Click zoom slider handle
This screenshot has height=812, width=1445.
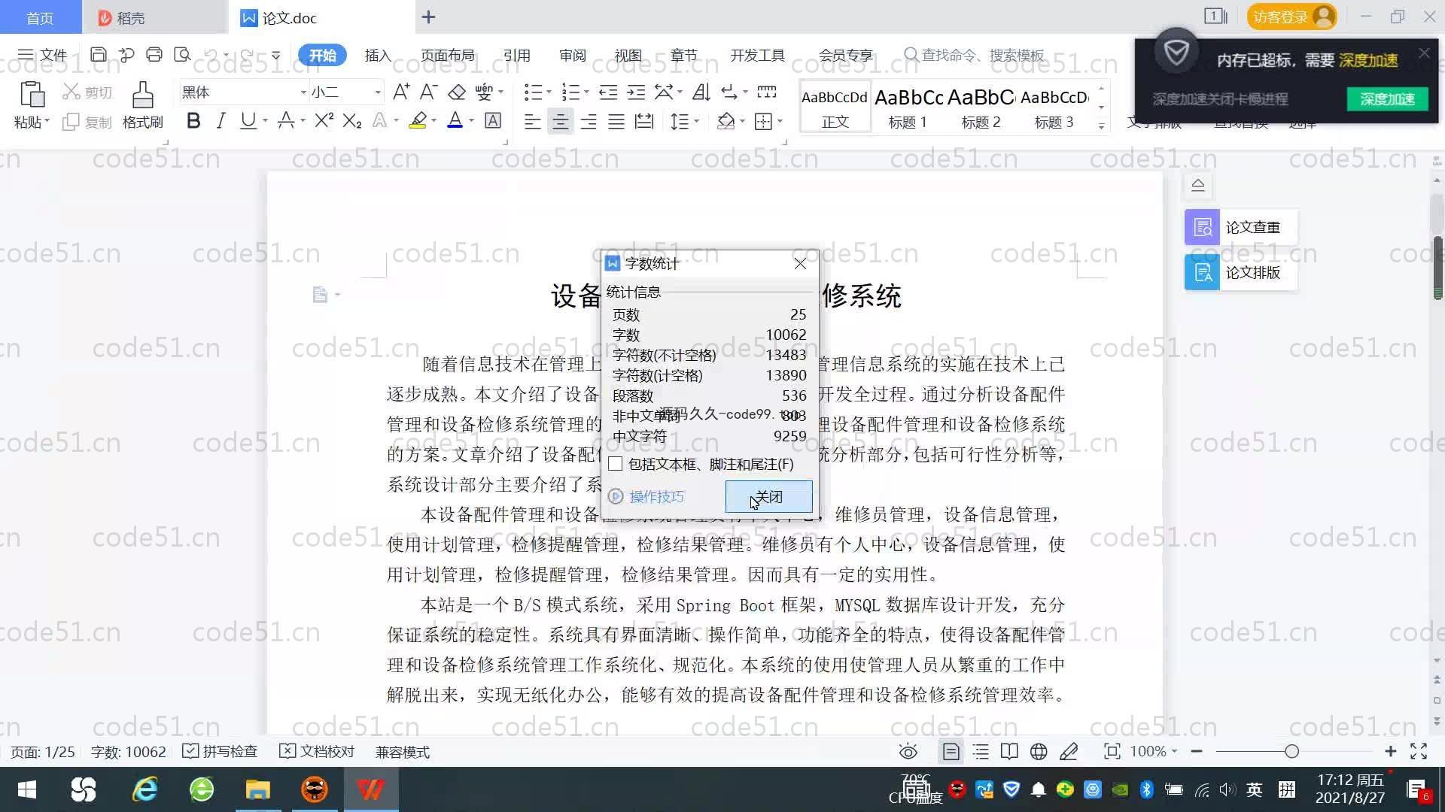[x=1291, y=751]
